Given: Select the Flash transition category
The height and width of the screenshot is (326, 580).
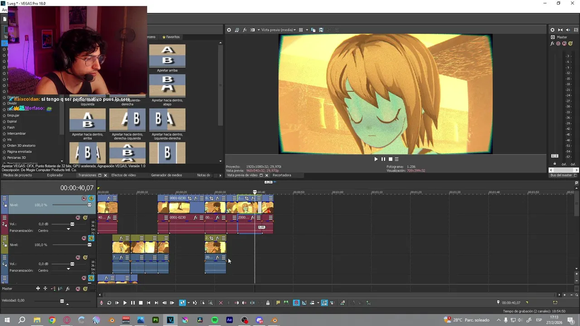Looking at the screenshot, I should (x=11, y=128).
